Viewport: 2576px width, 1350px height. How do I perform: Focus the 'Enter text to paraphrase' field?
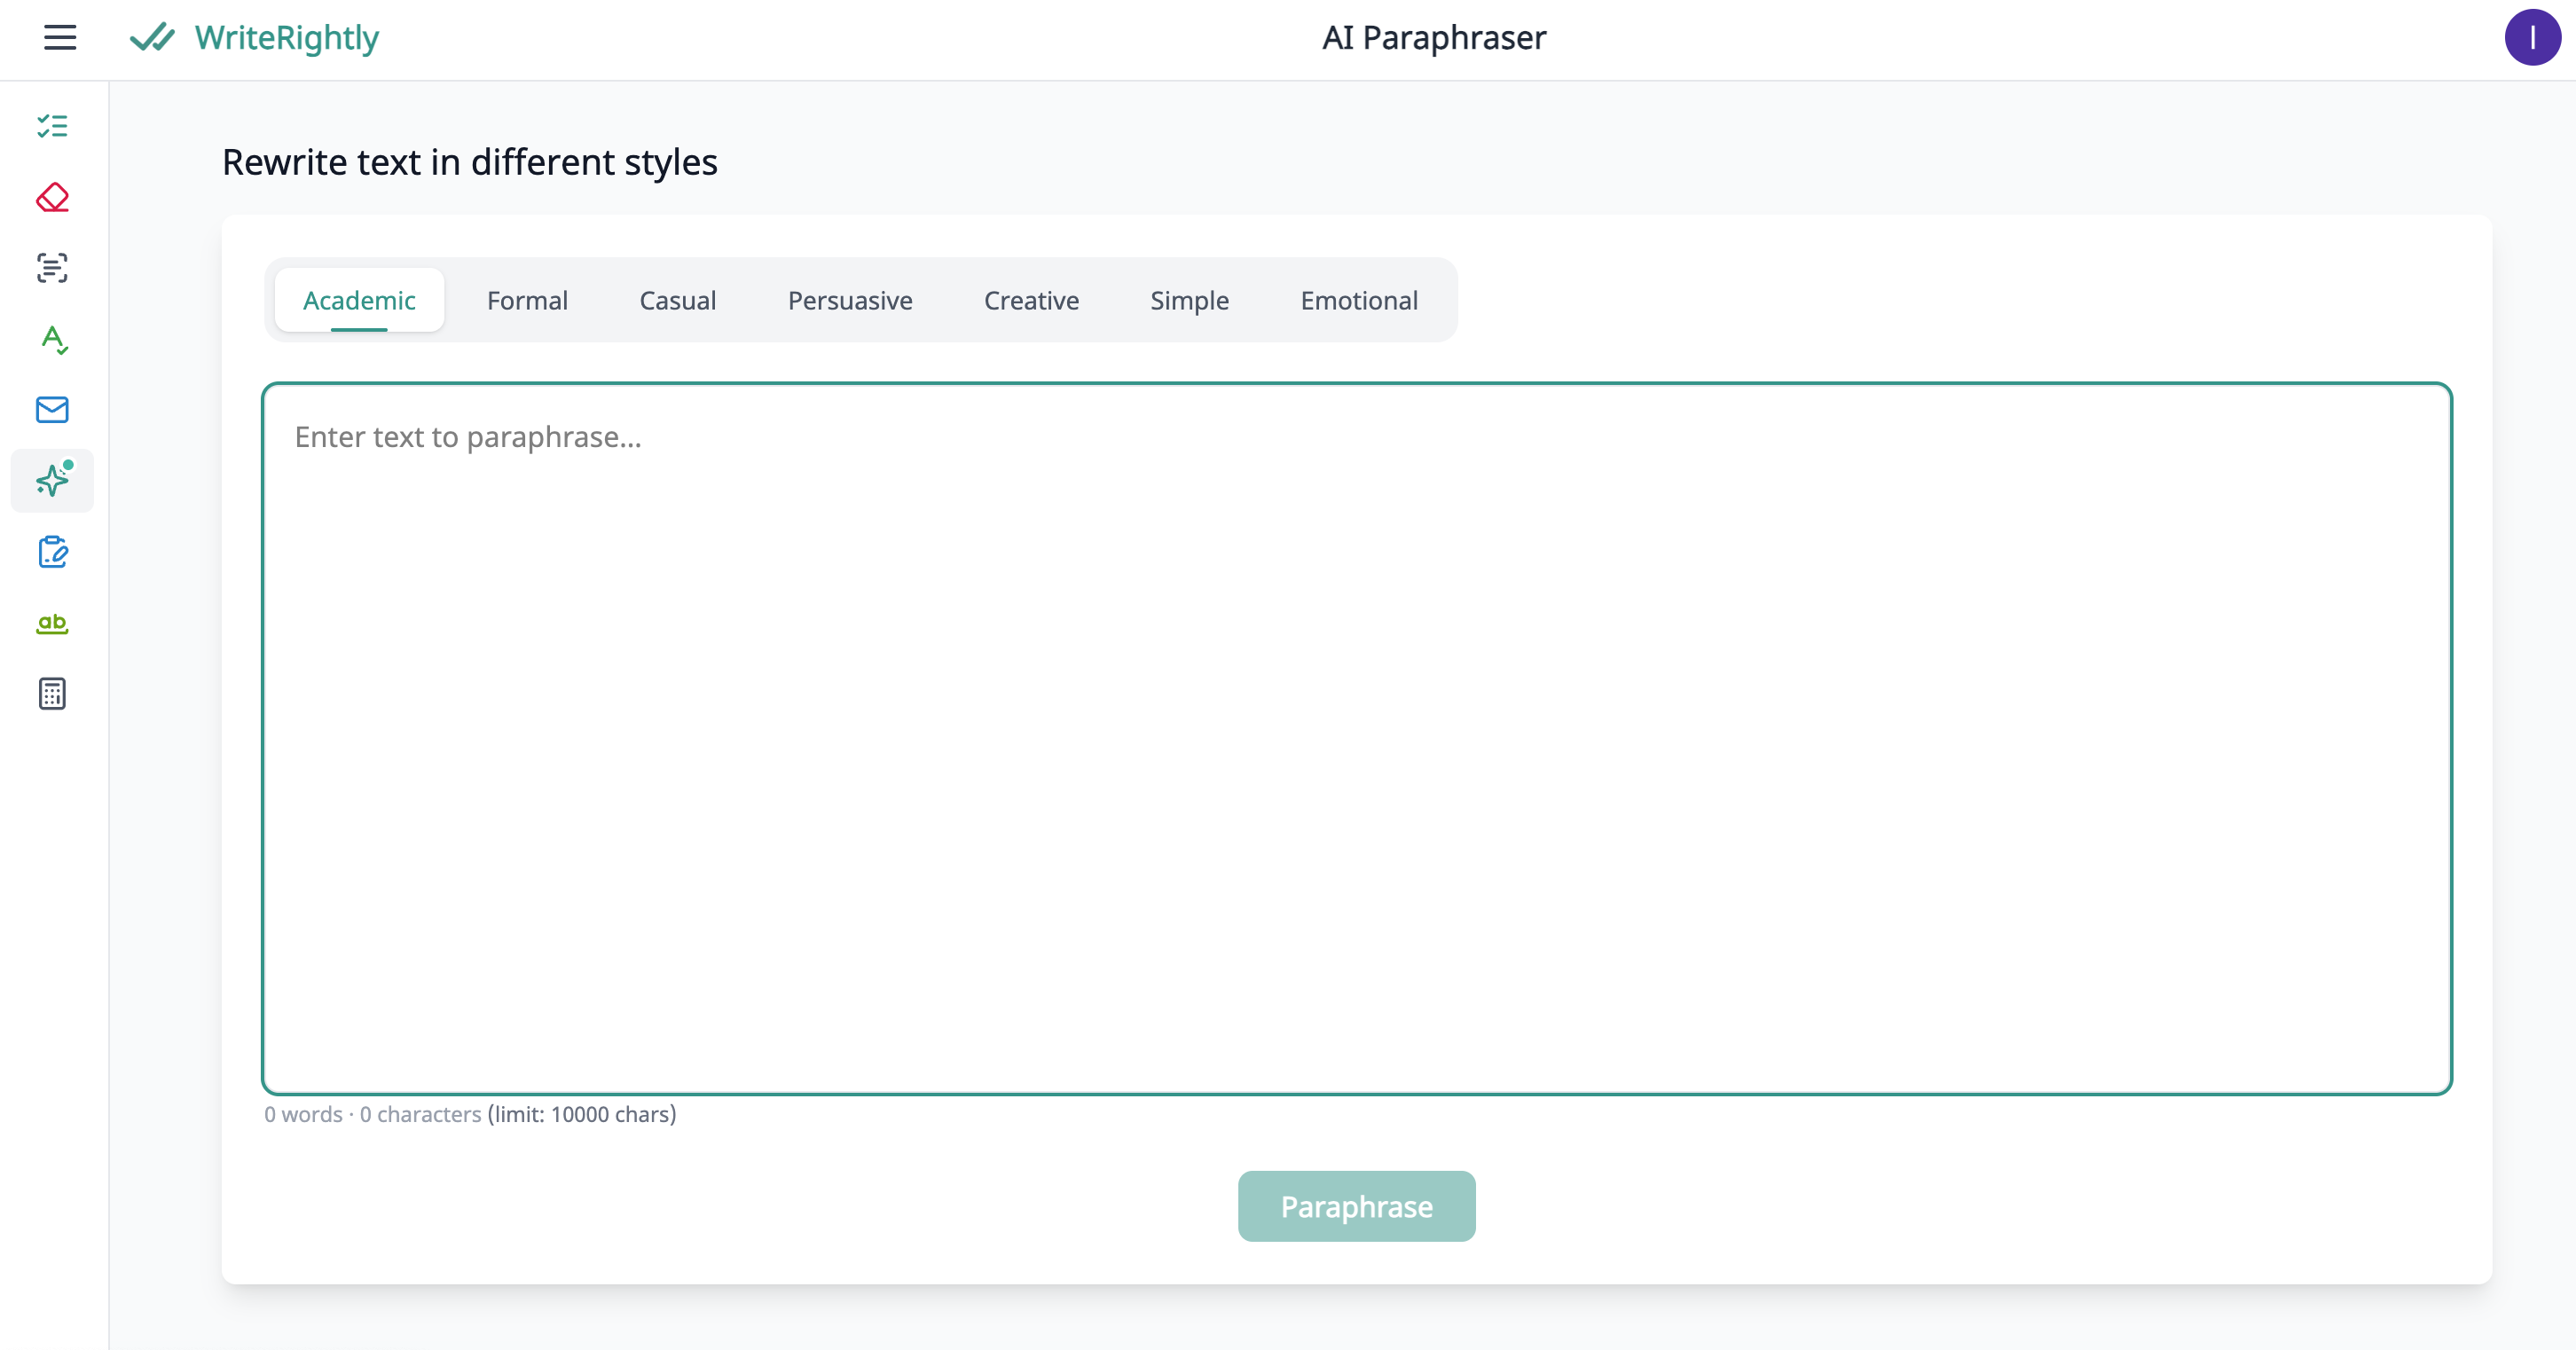click(x=1356, y=738)
